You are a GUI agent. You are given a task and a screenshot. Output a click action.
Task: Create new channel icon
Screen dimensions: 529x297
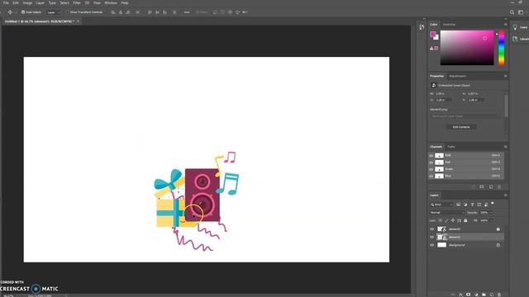coord(491,187)
